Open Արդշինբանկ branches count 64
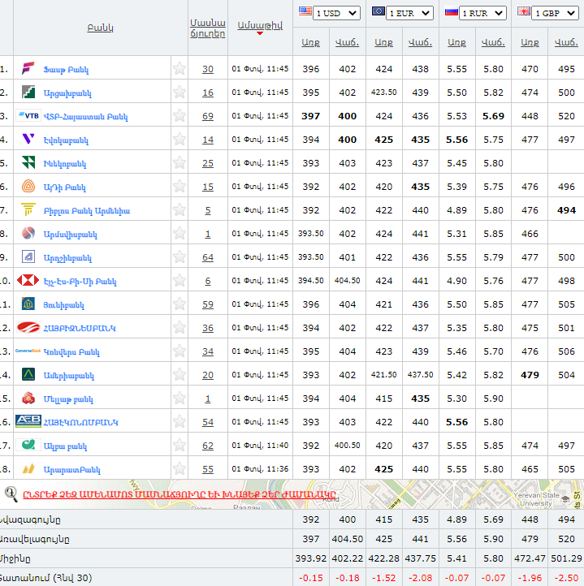 tap(208, 257)
